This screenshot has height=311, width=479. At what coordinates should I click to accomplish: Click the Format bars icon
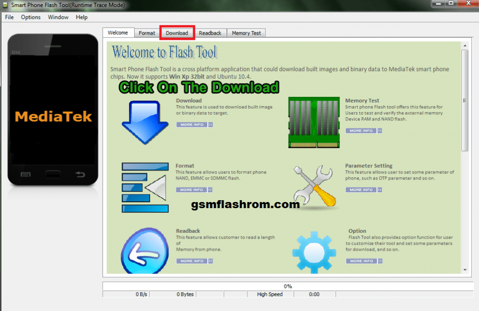tap(145, 188)
